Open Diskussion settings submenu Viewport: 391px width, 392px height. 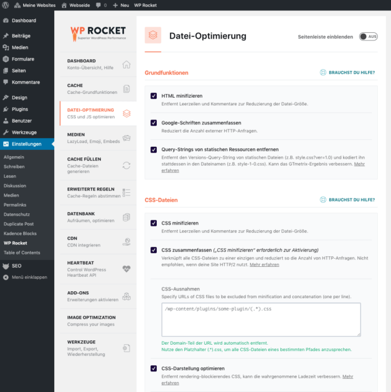tap(15, 186)
